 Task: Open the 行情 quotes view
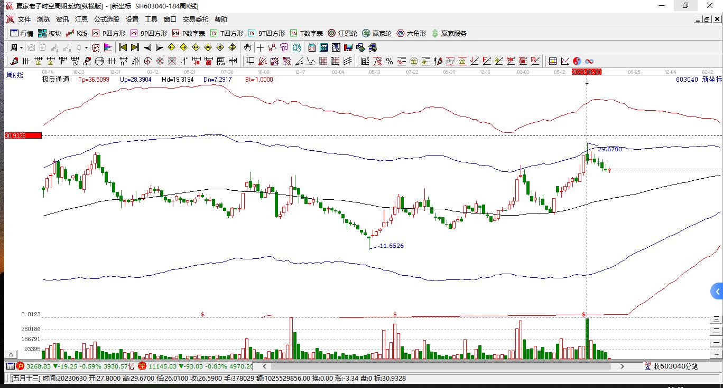click(22, 33)
